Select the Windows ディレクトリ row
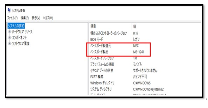 point(102,83)
